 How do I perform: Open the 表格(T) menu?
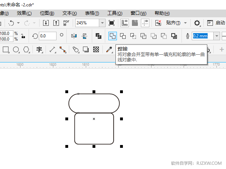(x=92, y=13)
